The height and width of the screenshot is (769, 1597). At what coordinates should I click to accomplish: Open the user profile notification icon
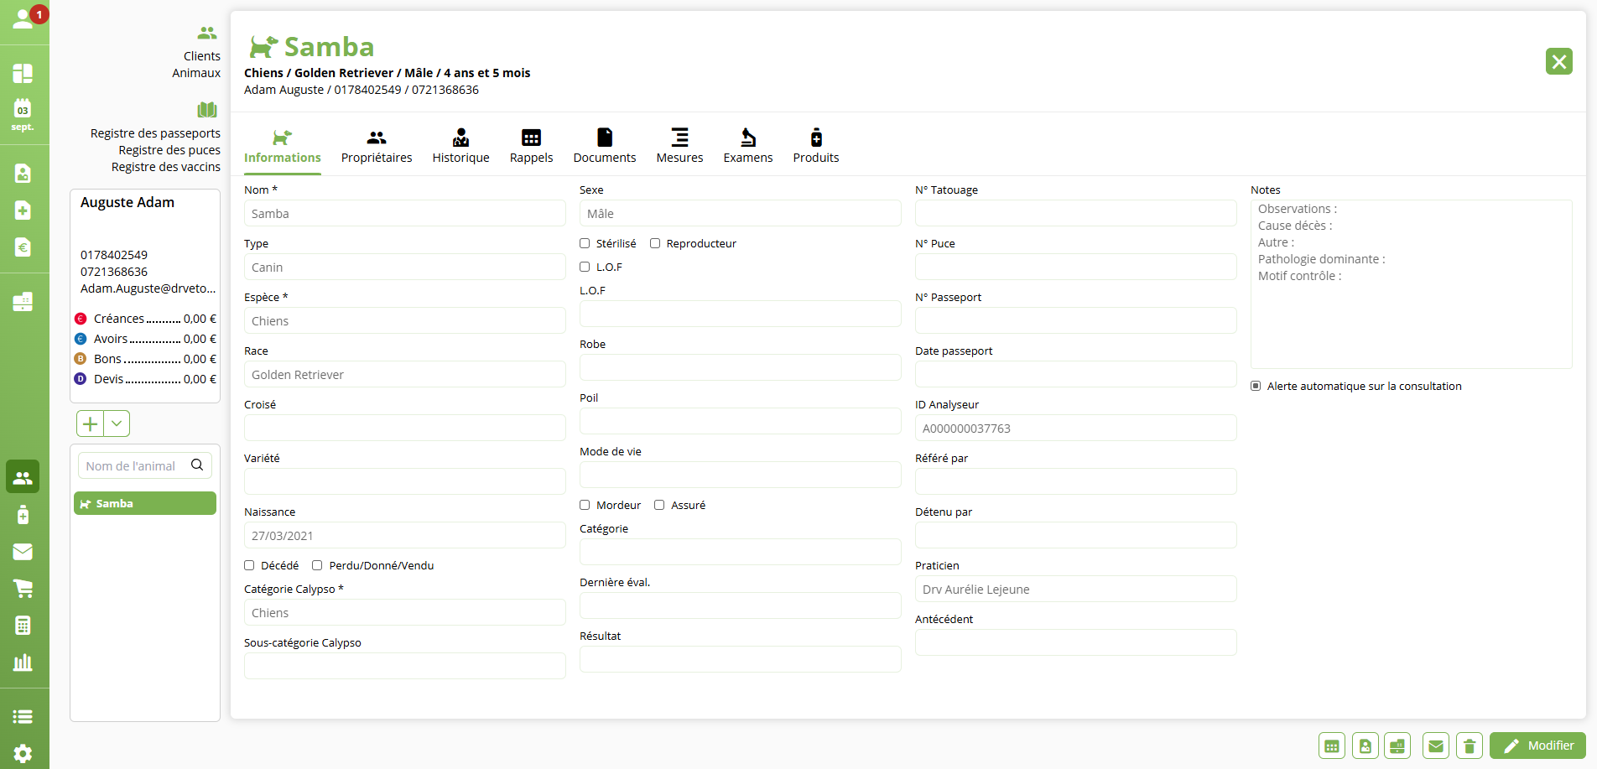click(23, 18)
